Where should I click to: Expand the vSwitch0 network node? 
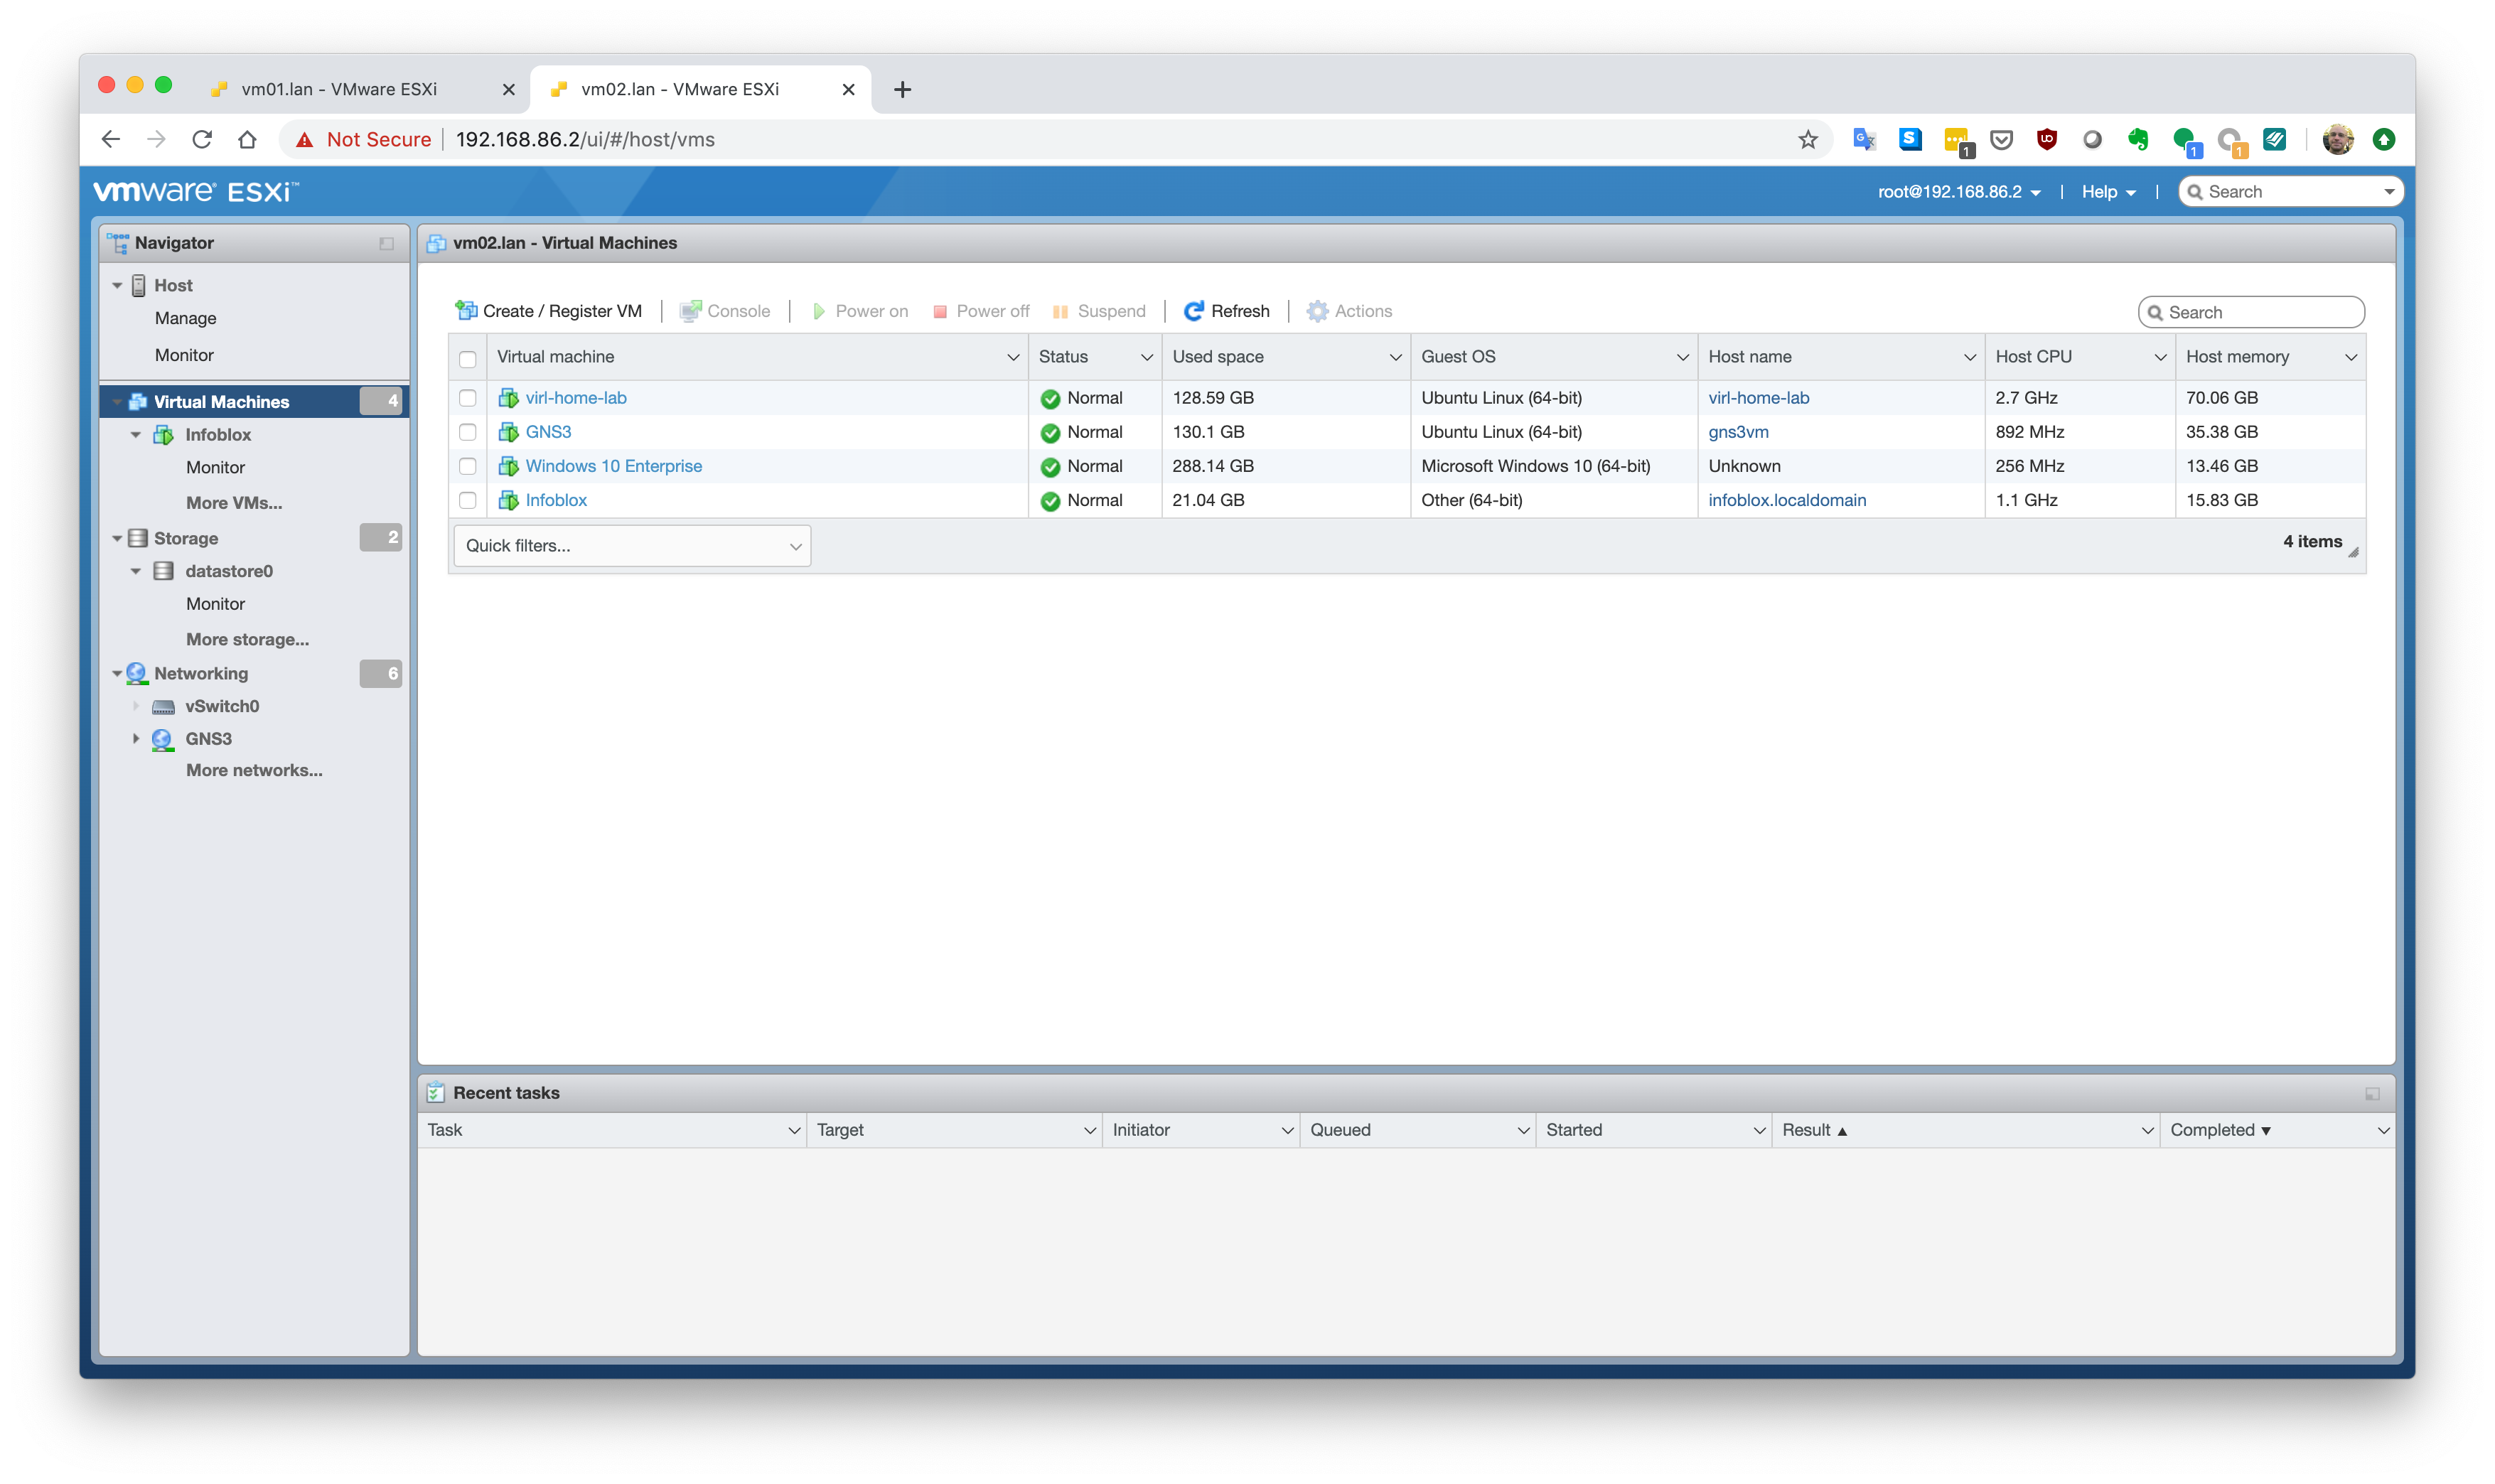click(136, 706)
